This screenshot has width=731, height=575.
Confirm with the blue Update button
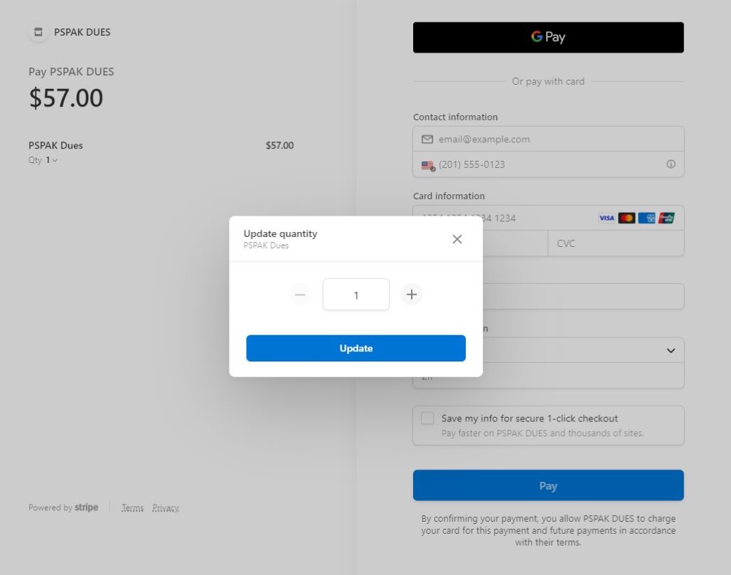pyautogui.click(x=356, y=348)
